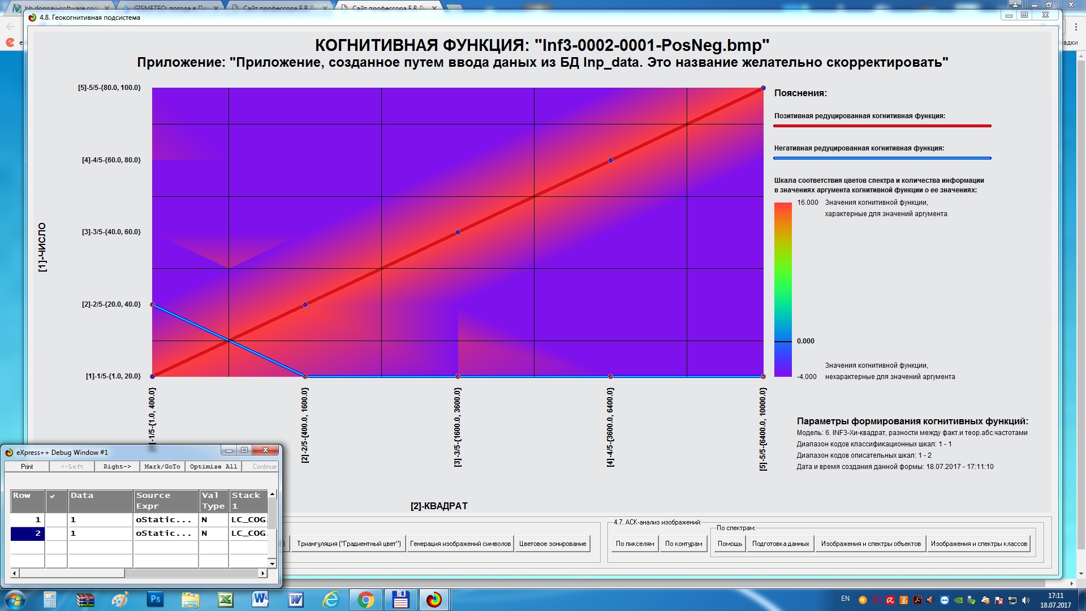Viewport: 1086px width, 611px height.
Task: Open the Calculator taskbar icon
Action: coord(50,599)
